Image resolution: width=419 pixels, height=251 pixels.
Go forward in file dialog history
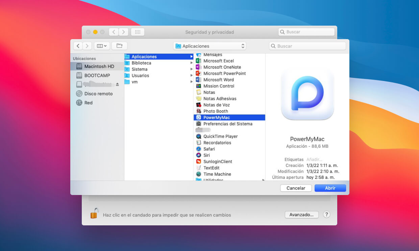tap(87, 46)
